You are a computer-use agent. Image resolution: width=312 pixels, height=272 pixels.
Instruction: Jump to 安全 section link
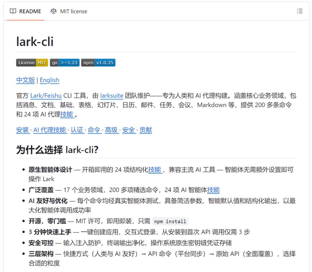point(129,130)
